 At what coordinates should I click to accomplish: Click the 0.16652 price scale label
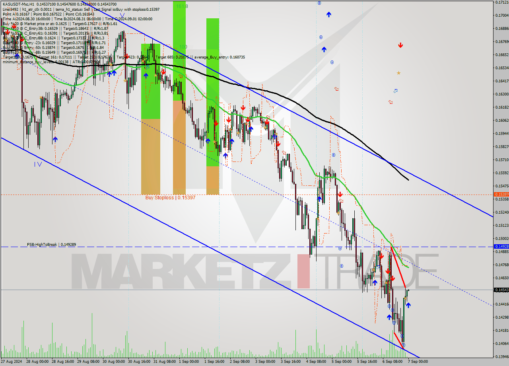(501, 55)
